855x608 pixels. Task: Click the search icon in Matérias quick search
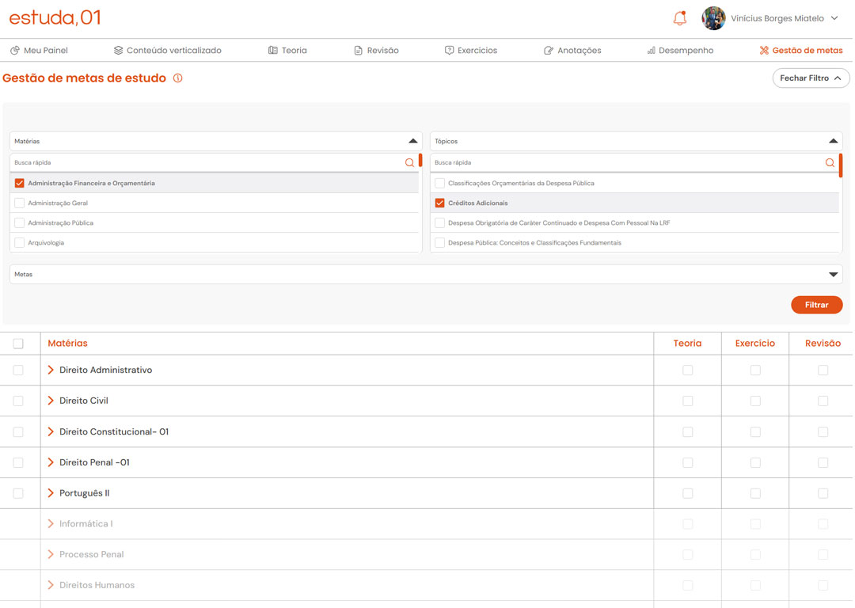click(x=409, y=162)
